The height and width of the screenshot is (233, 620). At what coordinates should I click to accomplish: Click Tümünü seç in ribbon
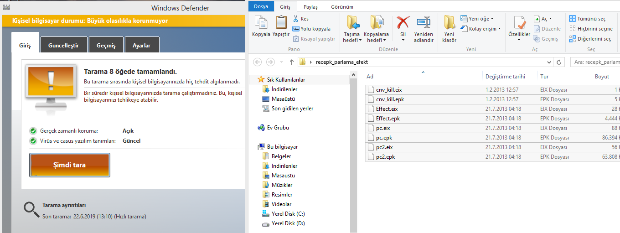[587, 19]
